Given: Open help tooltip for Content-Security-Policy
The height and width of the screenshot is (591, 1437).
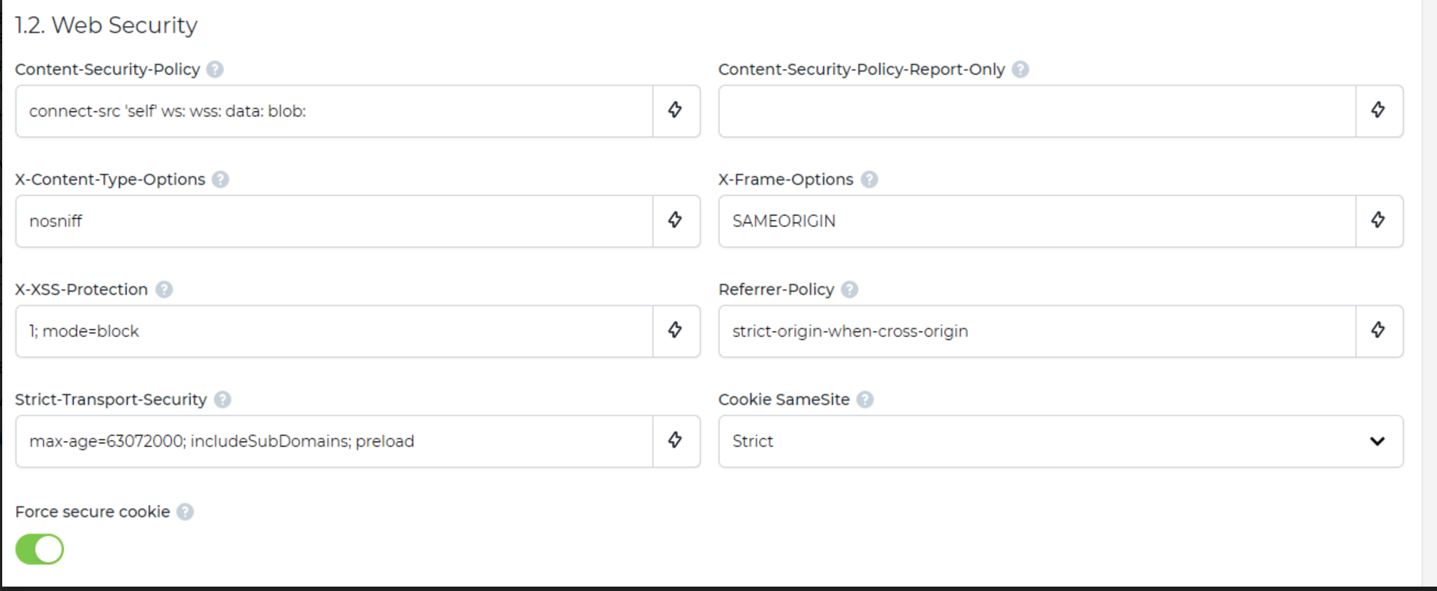Looking at the screenshot, I should (x=215, y=70).
